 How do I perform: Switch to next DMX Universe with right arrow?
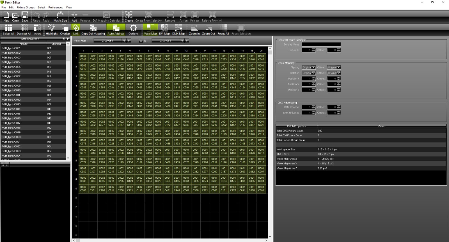(x=68, y=39)
